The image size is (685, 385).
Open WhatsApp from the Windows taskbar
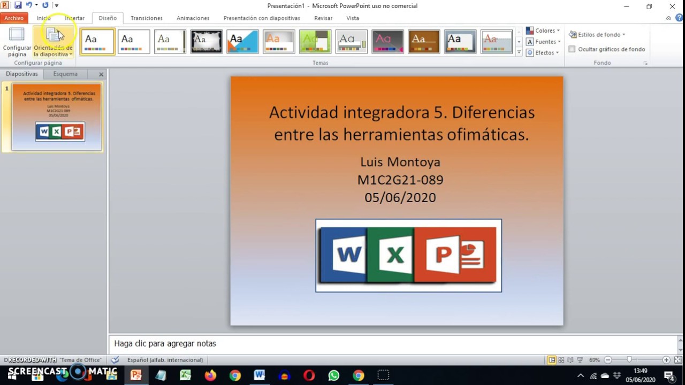click(333, 375)
